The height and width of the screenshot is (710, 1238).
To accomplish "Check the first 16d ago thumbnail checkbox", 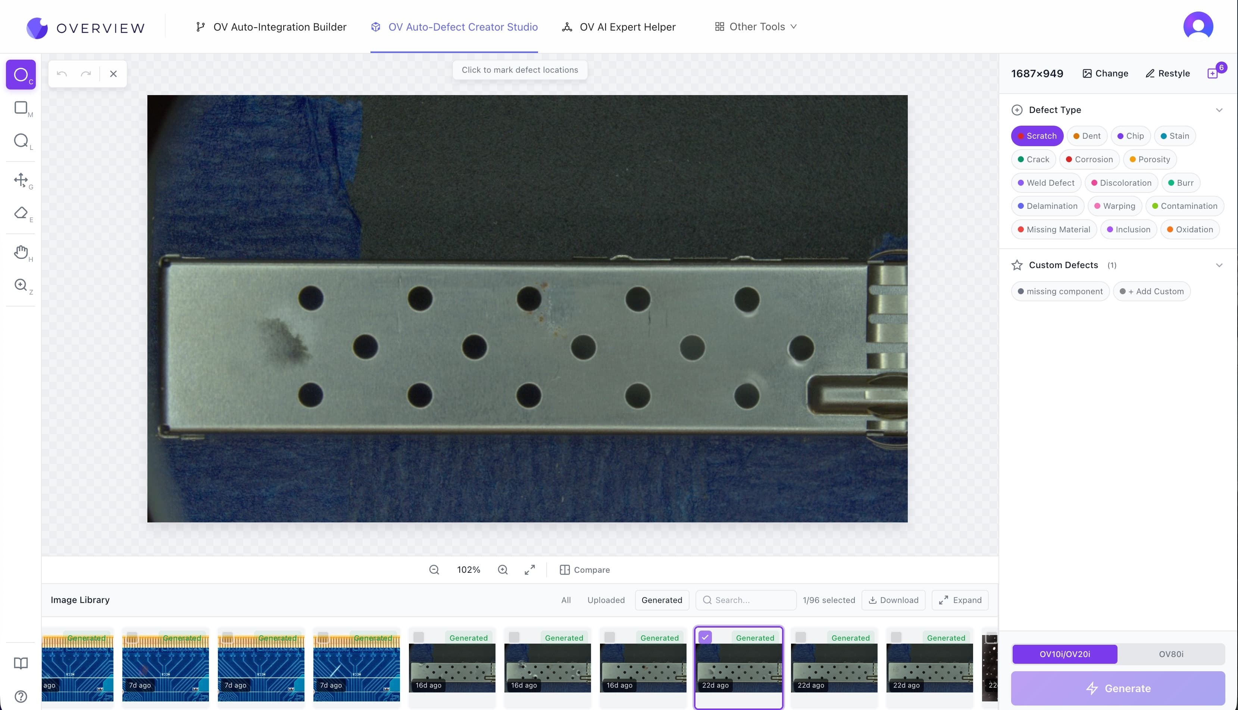I will (x=419, y=637).
